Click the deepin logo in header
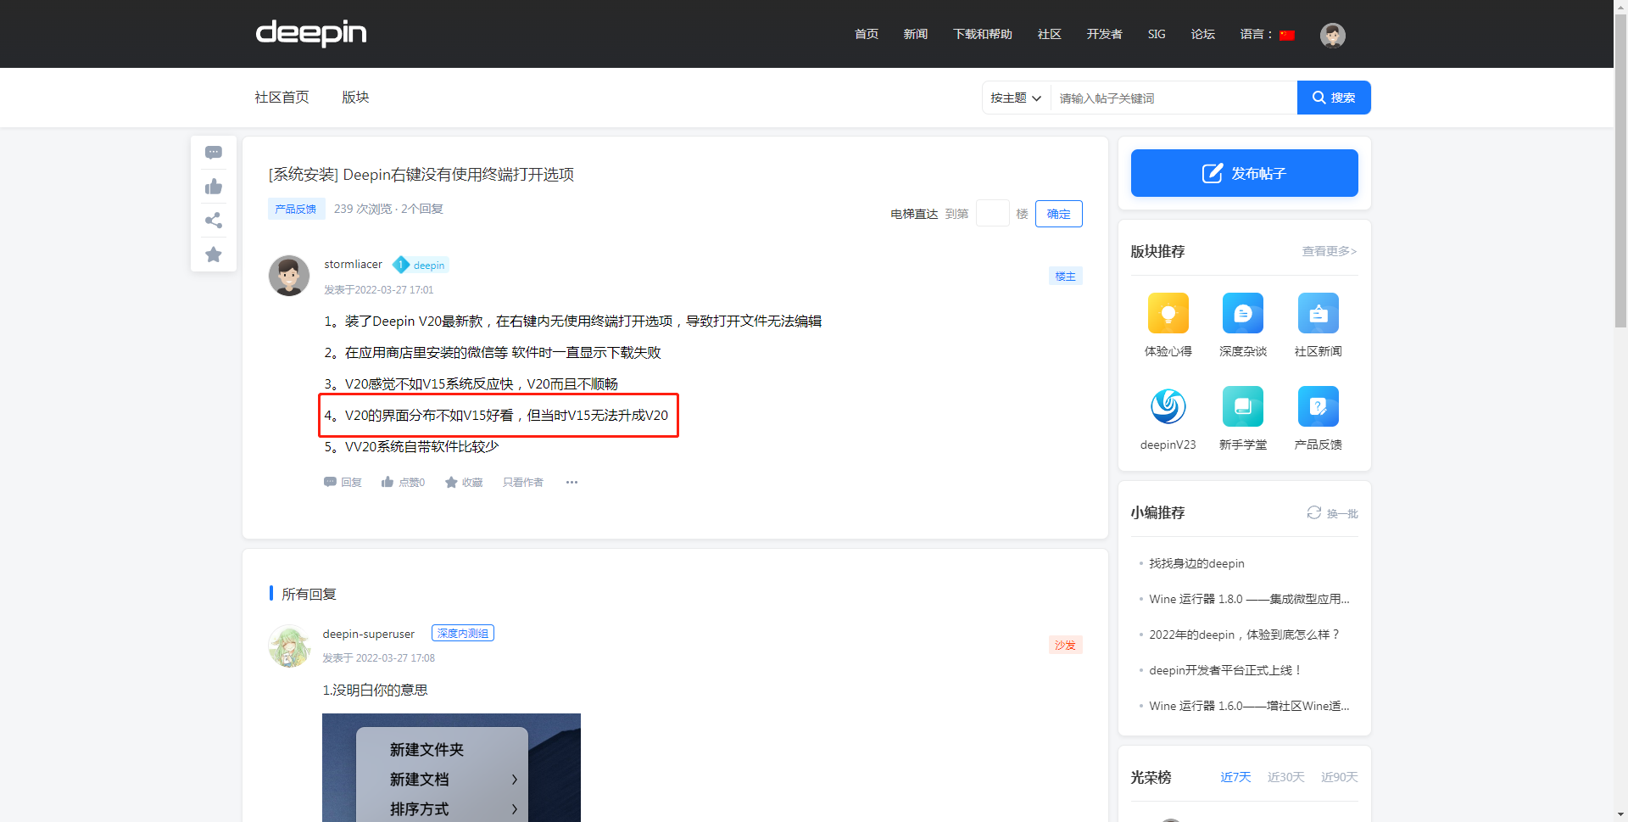Image resolution: width=1628 pixels, height=822 pixels. (x=311, y=34)
